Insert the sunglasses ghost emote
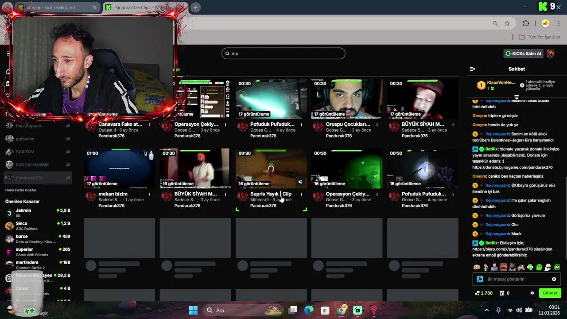Viewport: 567px width, 319px height. click(548, 267)
